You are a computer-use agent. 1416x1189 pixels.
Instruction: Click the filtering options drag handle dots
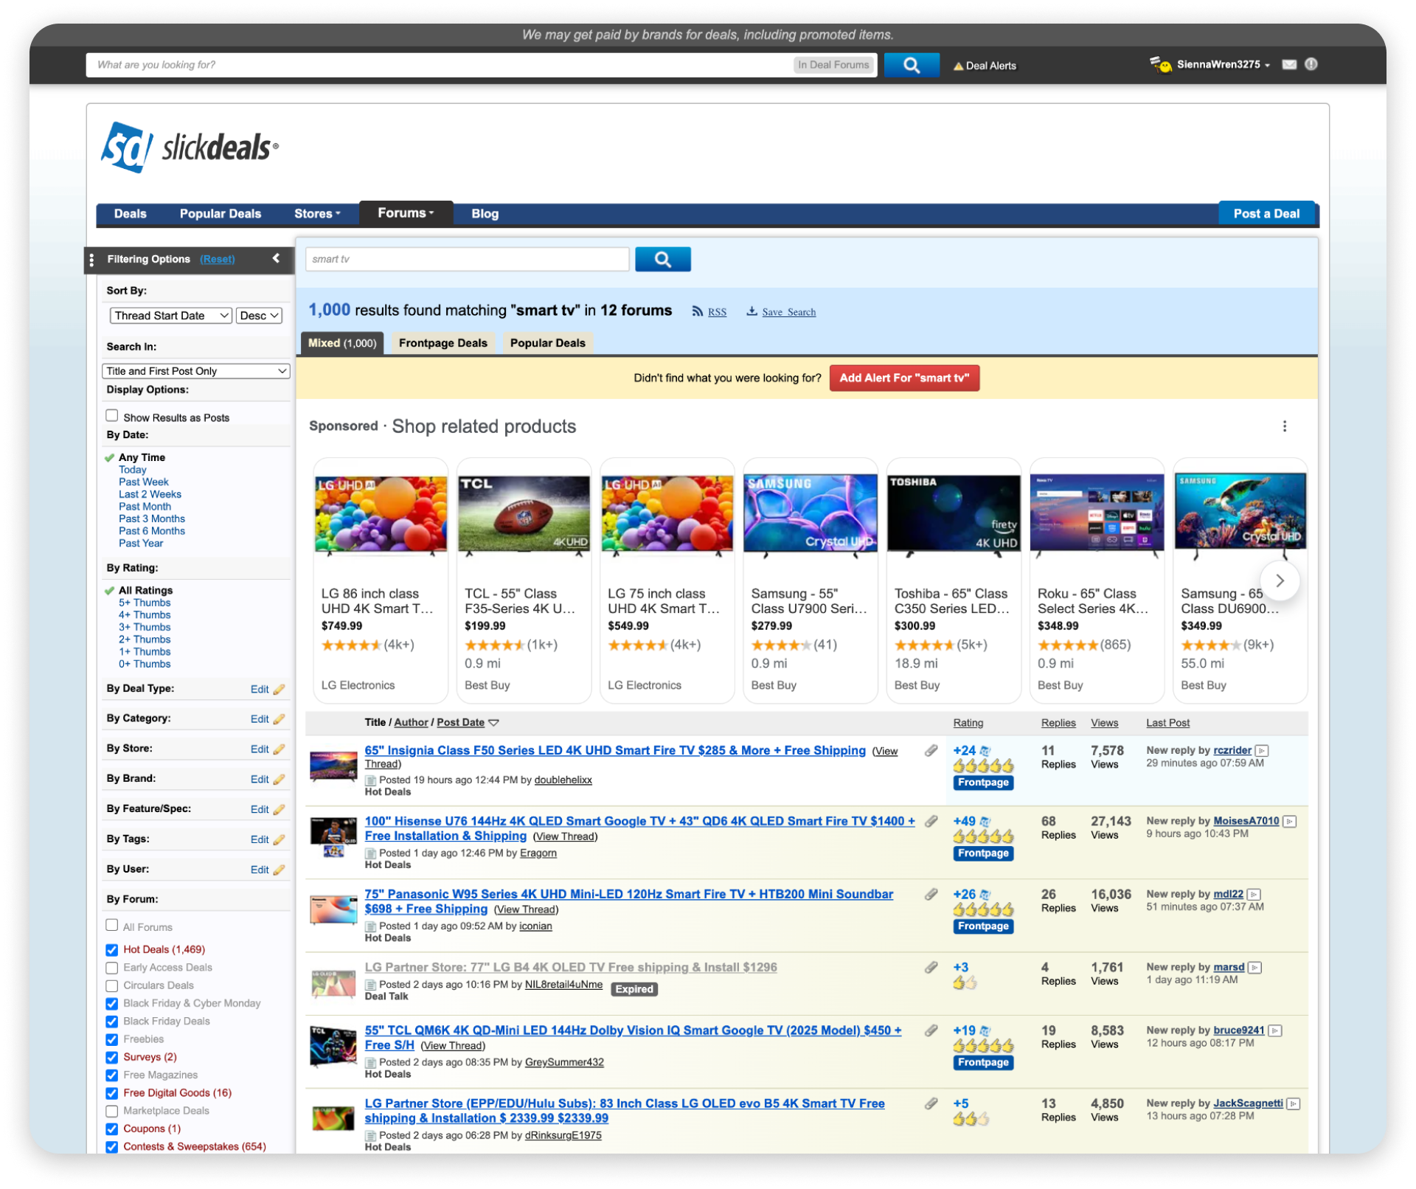point(91,260)
